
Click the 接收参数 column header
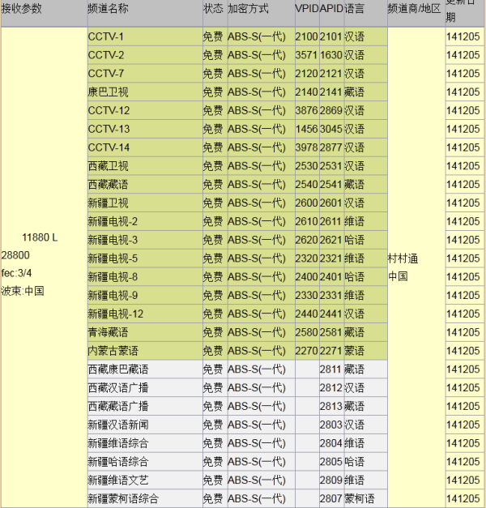tap(21, 8)
